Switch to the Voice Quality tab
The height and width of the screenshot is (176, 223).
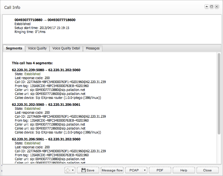click(37, 48)
